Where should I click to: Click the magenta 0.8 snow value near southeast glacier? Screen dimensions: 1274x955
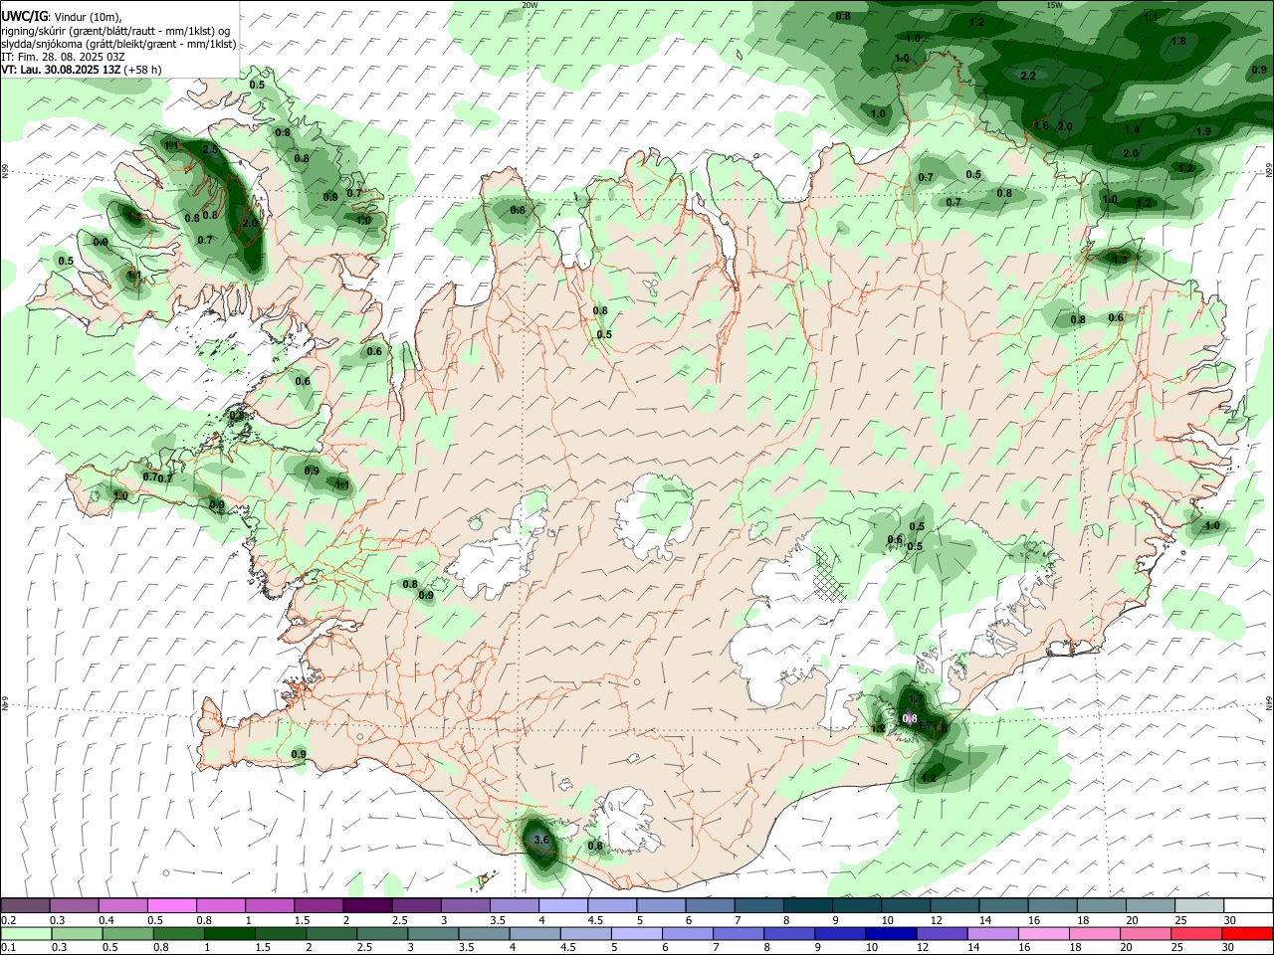tap(910, 718)
